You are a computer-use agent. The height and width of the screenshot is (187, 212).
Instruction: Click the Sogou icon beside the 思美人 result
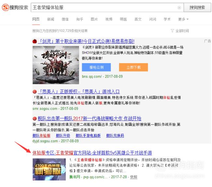point(35,92)
